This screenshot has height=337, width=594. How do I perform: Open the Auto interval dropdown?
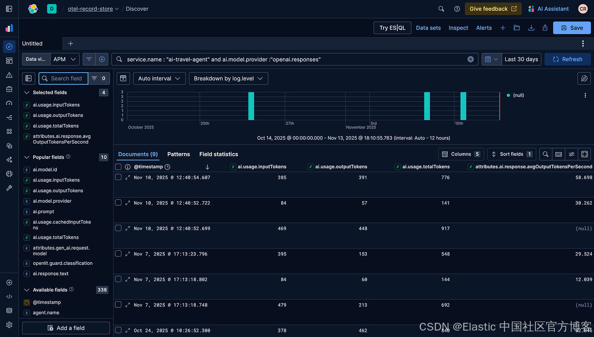tap(159, 78)
